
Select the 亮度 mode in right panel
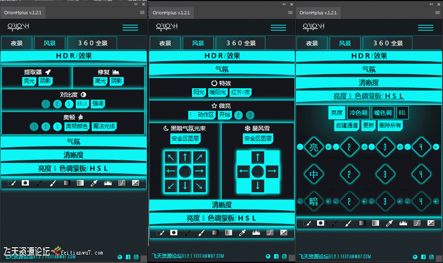click(x=336, y=113)
